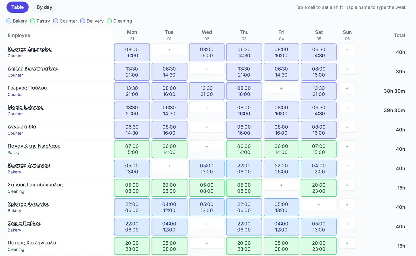Edit Λοΐζος Κωνσταντίνου Tuesday 06:30-14:30 shift

[x=169, y=72]
